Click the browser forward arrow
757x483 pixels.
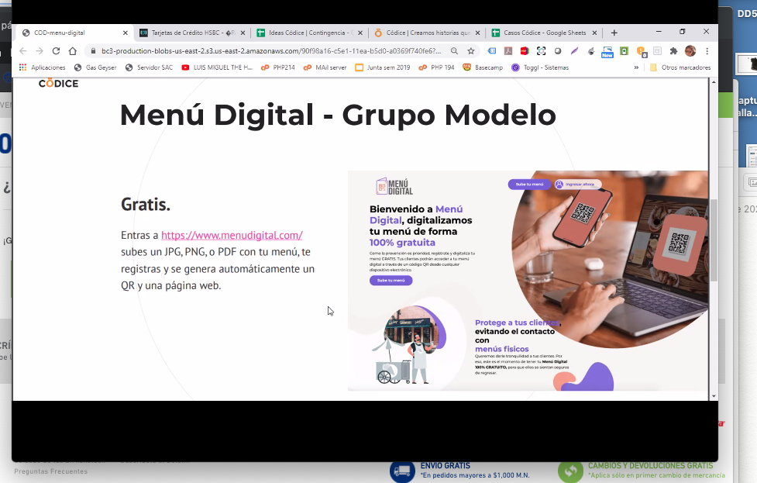[40, 50]
